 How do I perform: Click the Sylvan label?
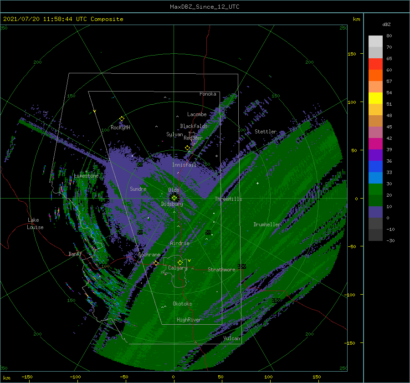pyautogui.click(x=174, y=134)
